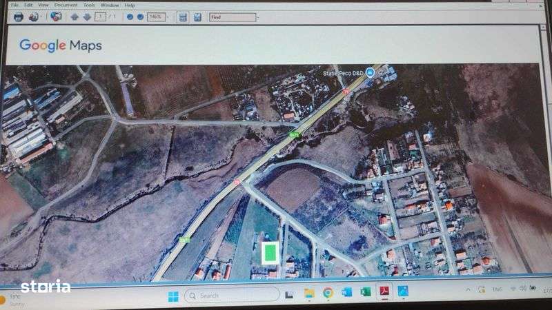This screenshot has height=310, width=552.
Task: Click the Wi-Fi network tray icon
Action: pyautogui.click(x=513, y=289)
